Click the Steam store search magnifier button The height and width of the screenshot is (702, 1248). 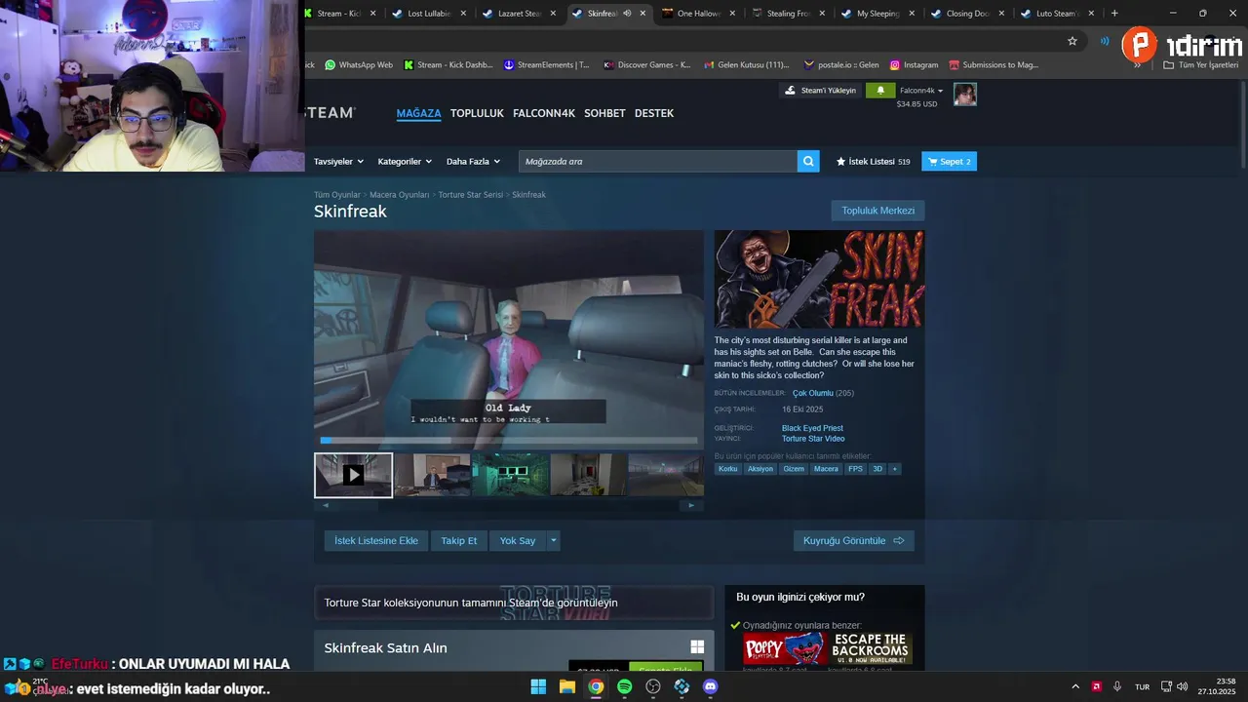(x=808, y=161)
